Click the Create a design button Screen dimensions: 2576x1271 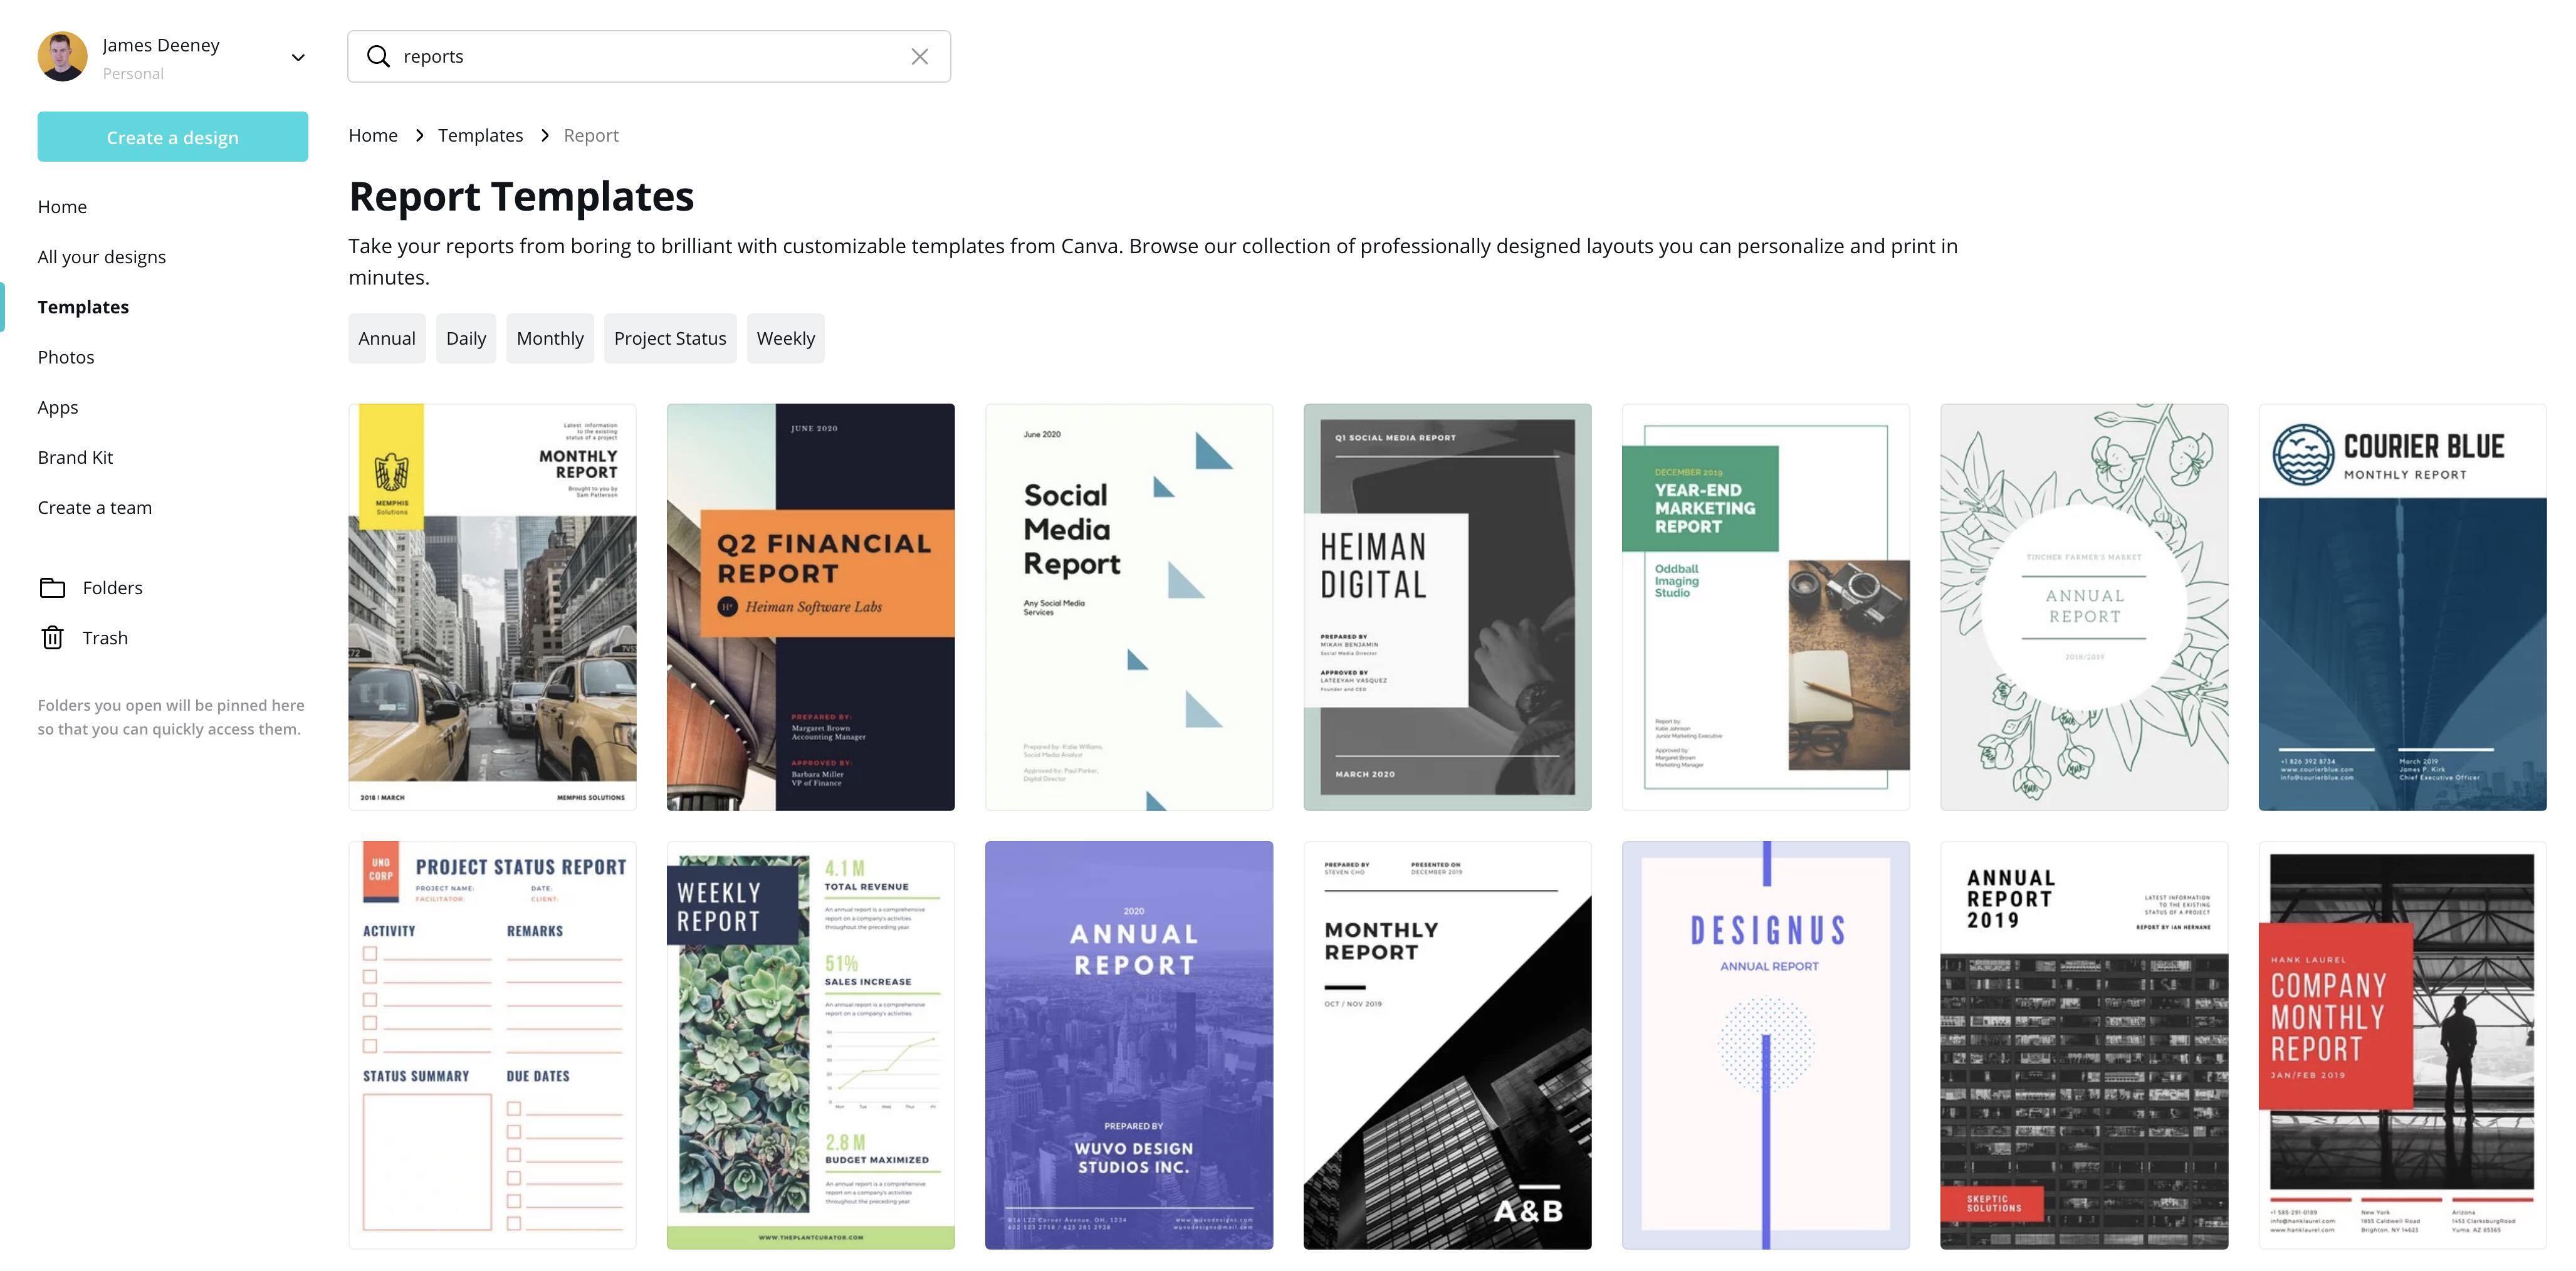click(173, 137)
